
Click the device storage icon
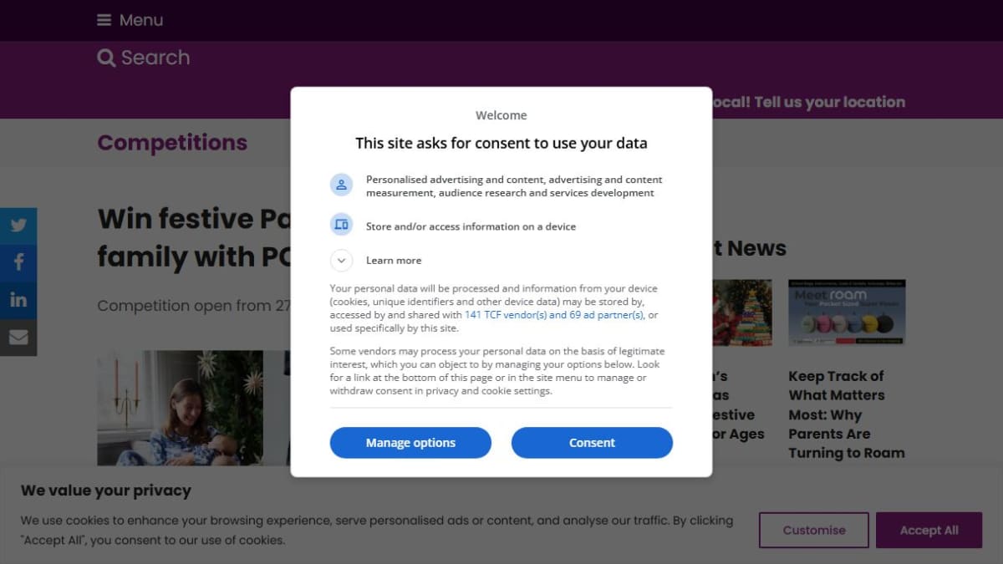click(x=341, y=225)
